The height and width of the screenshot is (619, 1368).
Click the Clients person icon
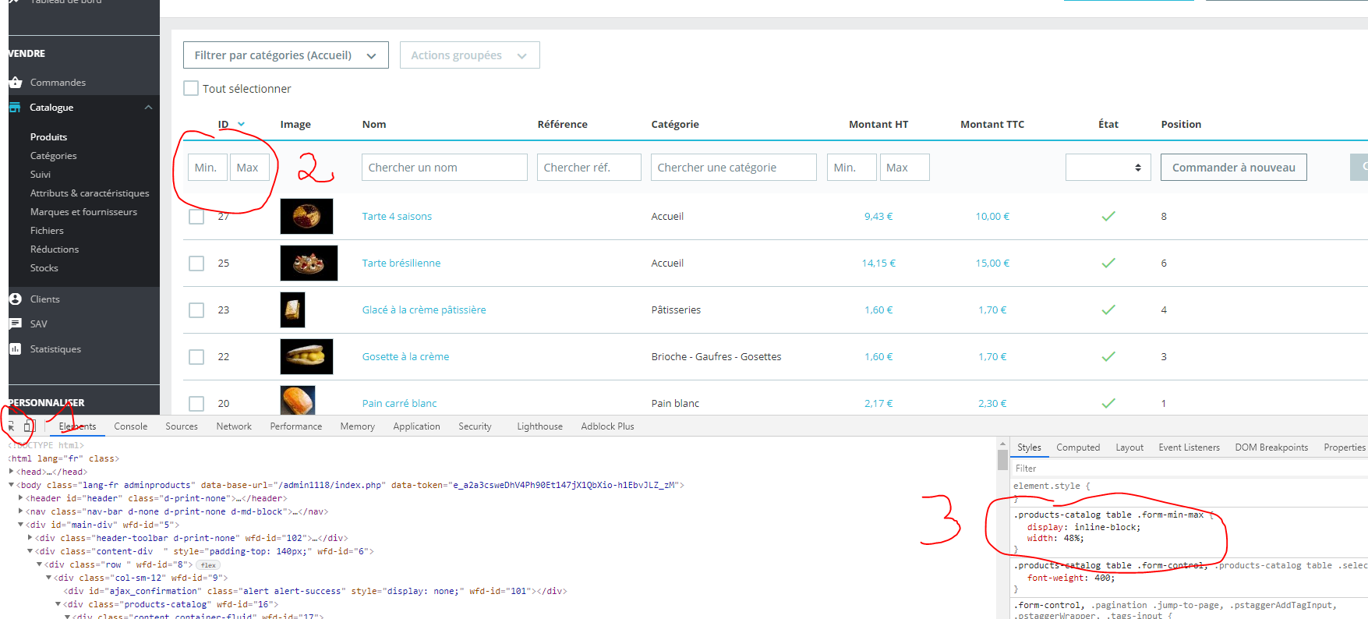pyautogui.click(x=16, y=299)
